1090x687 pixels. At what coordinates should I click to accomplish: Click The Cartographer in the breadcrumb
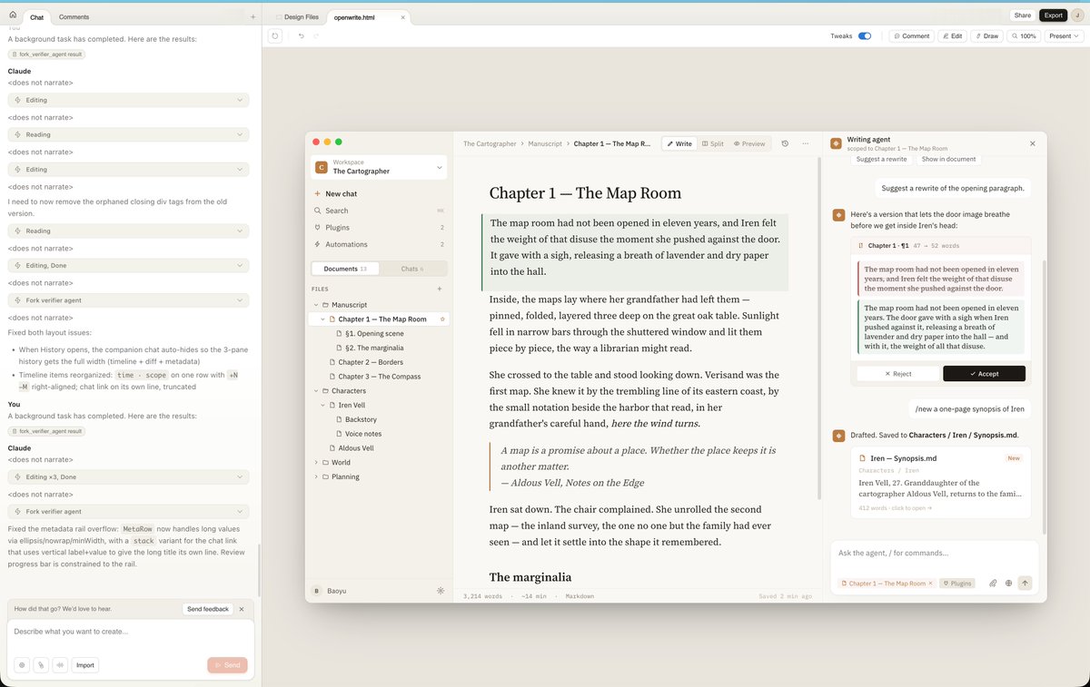pyautogui.click(x=490, y=143)
